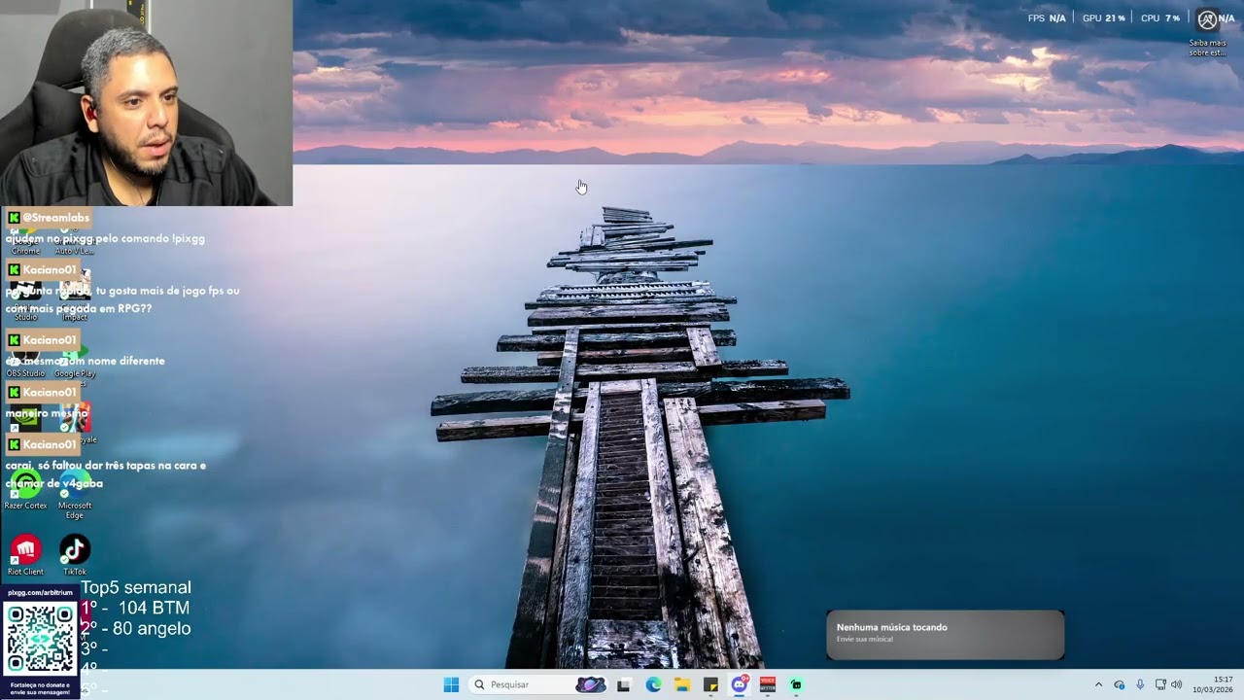Viewport: 1244px width, 700px height.
Task: Click chat message 'maneiro mesmo'
Action: (47, 413)
